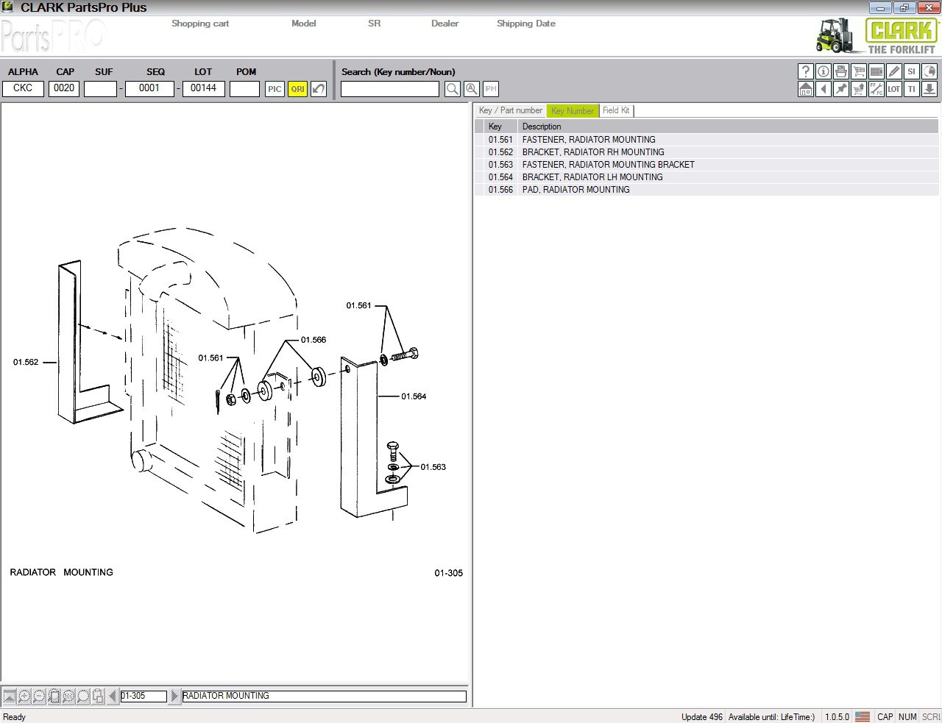Click the magnifier search icon
The image size is (942, 723).
453,89
